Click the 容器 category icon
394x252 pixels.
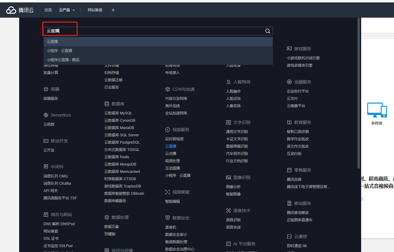(46, 89)
